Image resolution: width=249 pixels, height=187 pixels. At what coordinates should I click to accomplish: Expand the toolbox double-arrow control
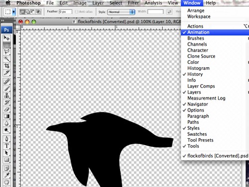tap(2, 20)
